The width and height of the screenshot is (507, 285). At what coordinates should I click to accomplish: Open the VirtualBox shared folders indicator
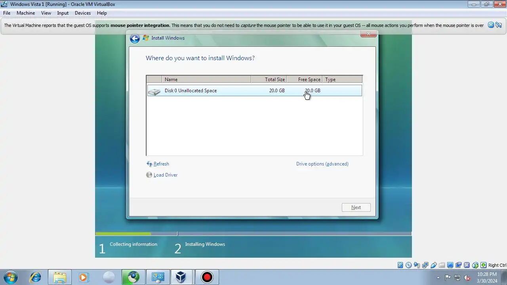[442, 265]
